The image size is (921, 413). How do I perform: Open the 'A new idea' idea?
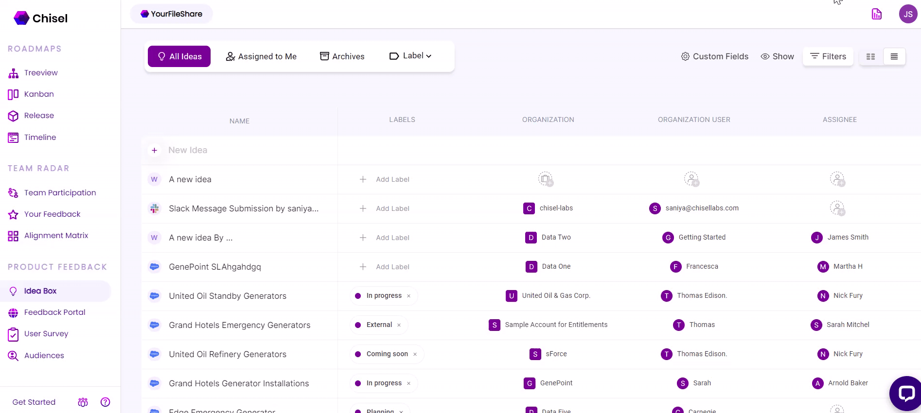click(190, 180)
